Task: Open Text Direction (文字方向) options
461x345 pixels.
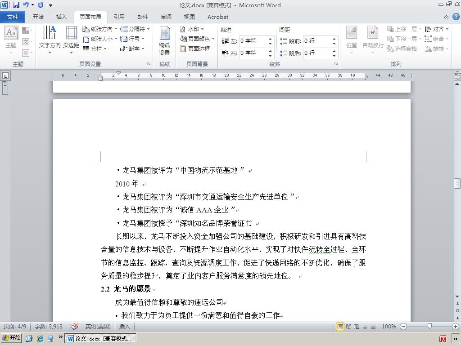Action: pyautogui.click(x=50, y=40)
